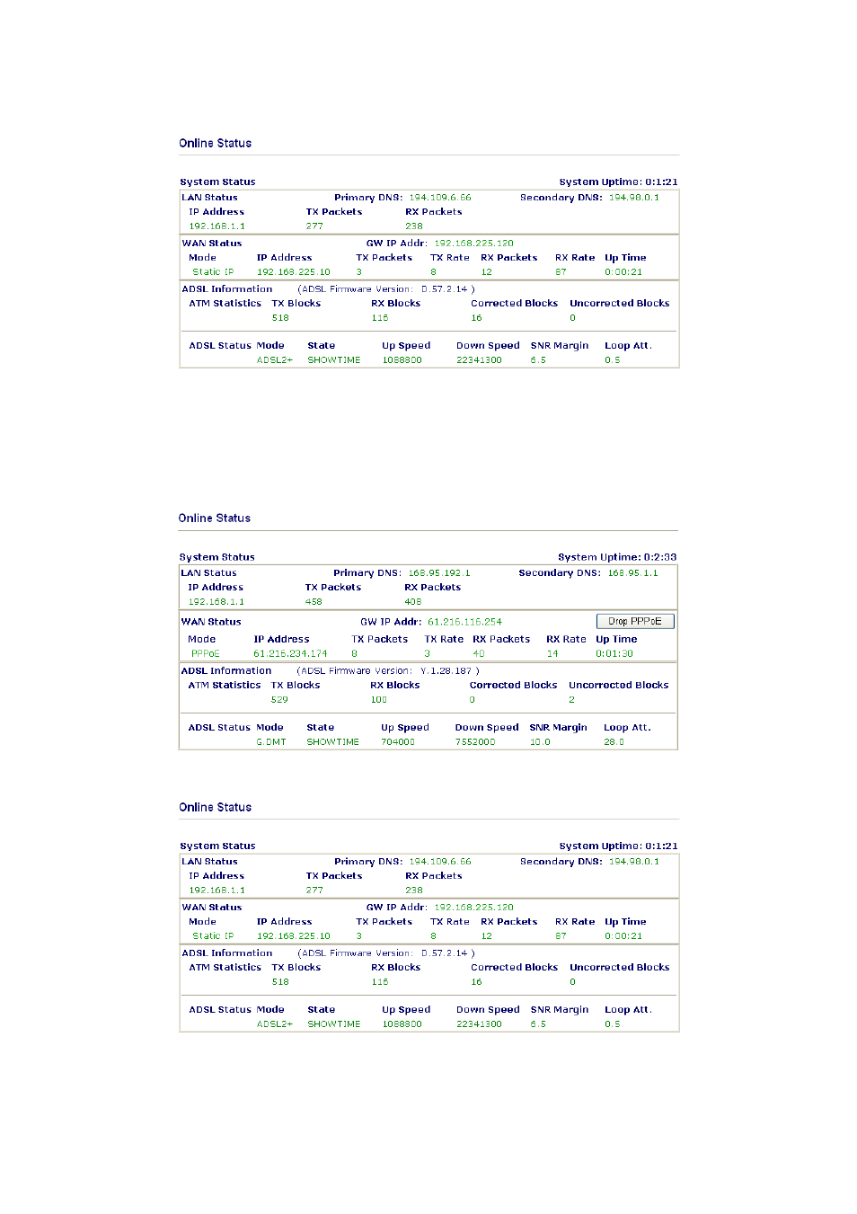
Task: Click Up Time 0:00:21 in bottom panel
Action: 623,936
